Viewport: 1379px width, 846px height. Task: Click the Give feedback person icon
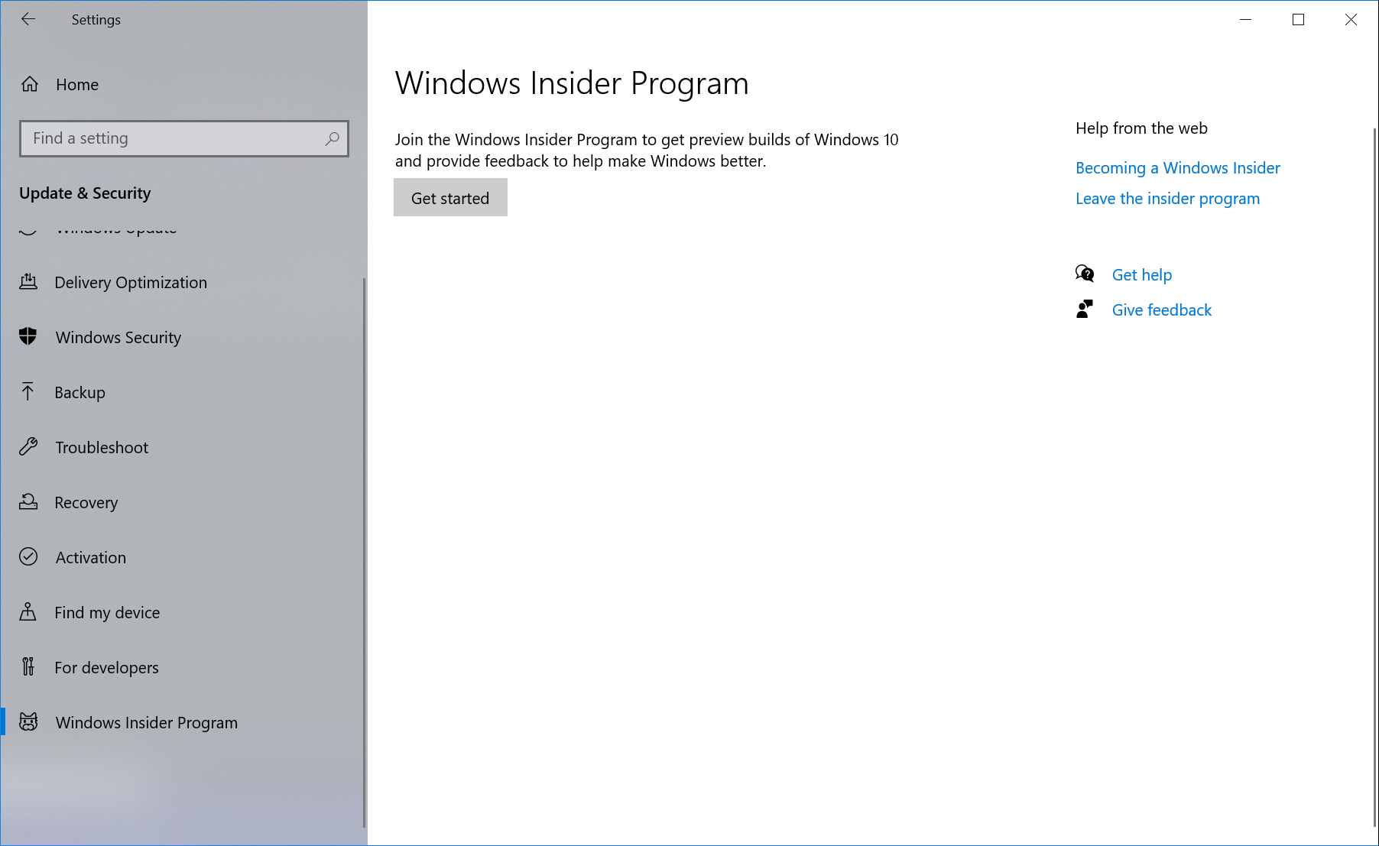[x=1085, y=310]
